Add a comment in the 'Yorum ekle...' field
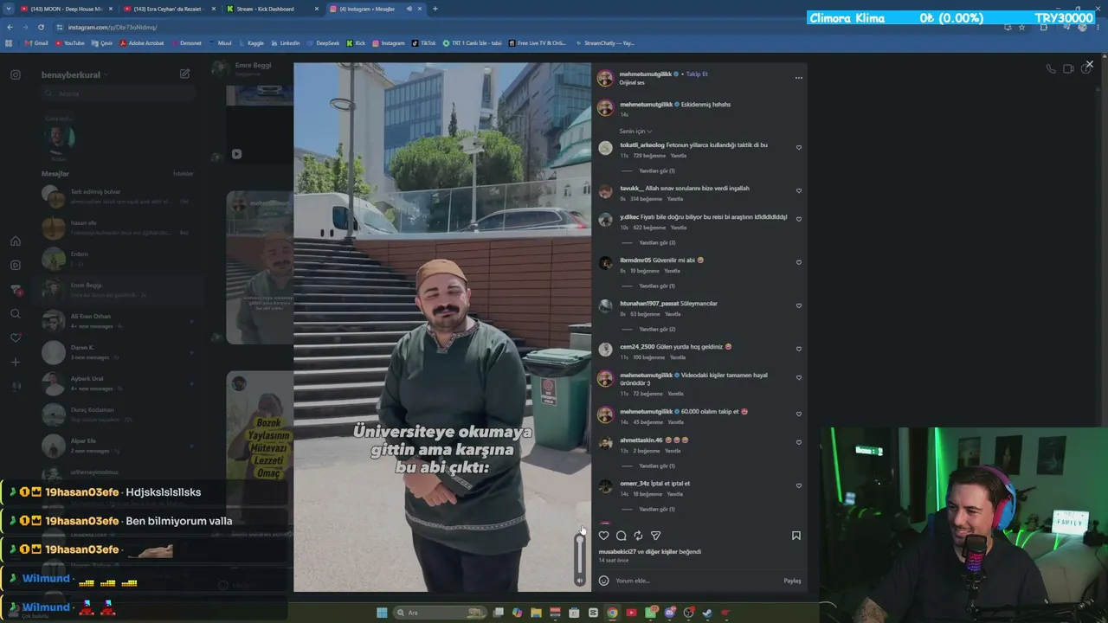The image size is (1108, 623). 697,581
